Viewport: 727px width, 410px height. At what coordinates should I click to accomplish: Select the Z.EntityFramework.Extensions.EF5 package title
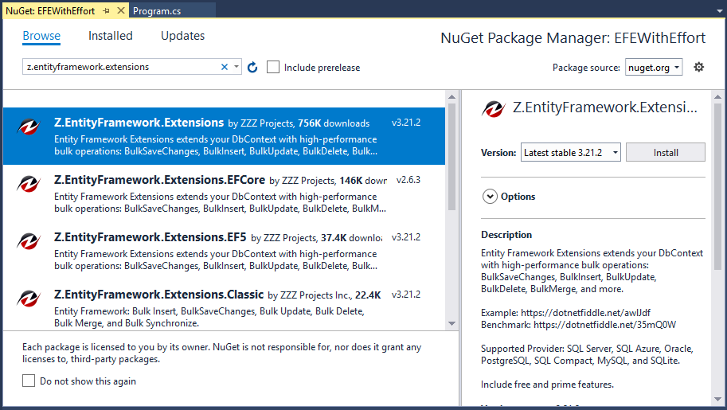pos(150,237)
